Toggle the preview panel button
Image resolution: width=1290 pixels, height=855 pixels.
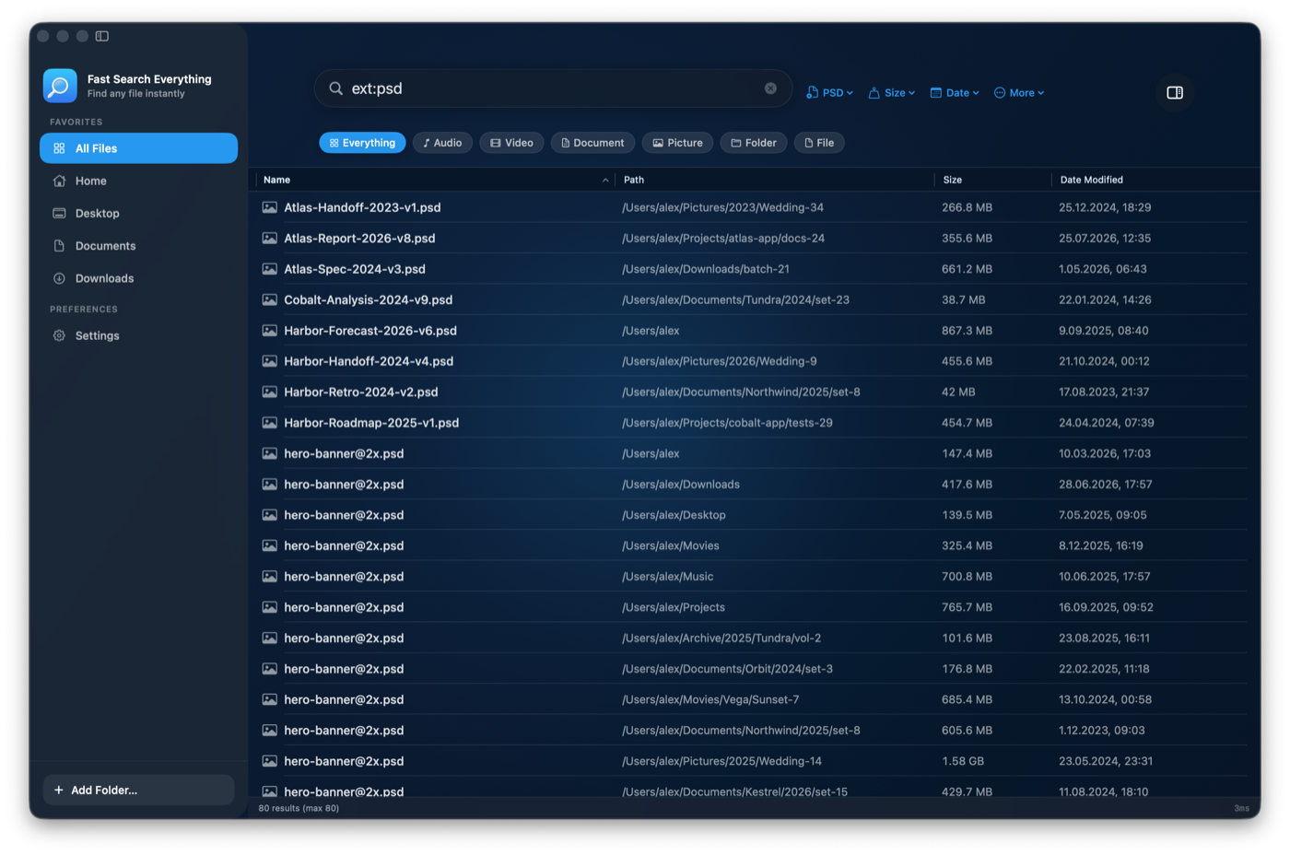1175,92
